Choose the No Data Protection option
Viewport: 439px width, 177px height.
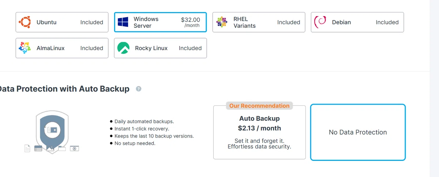(358, 132)
